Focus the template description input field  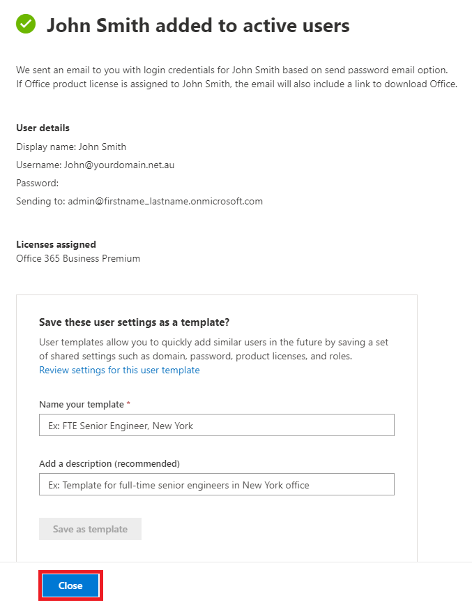(x=217, y=484)
